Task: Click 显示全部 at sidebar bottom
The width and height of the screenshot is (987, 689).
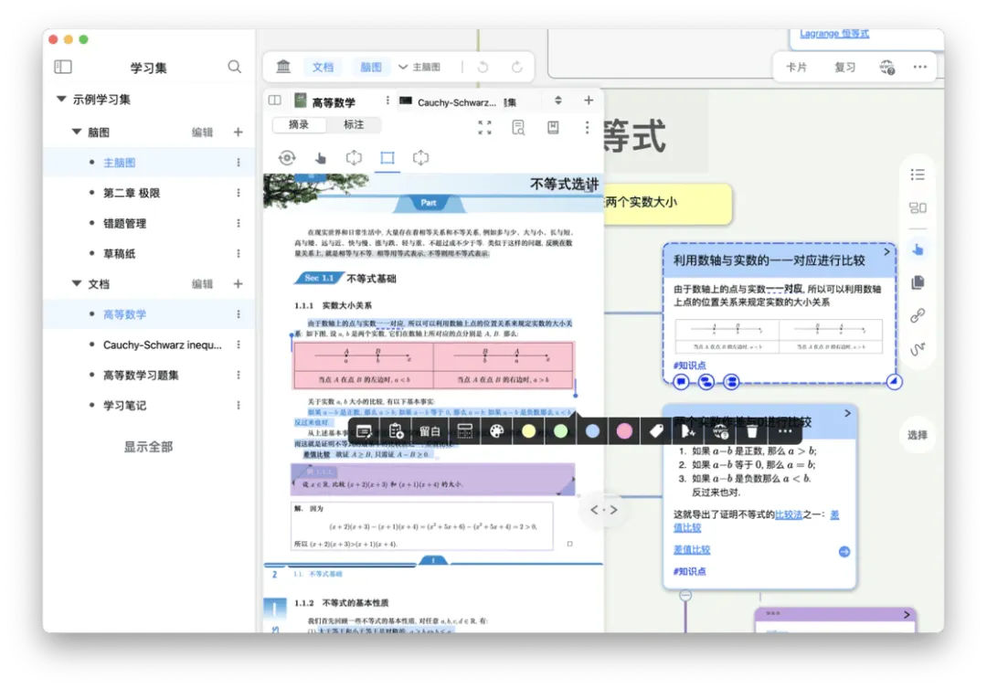Action: click(x=148, y=447)
